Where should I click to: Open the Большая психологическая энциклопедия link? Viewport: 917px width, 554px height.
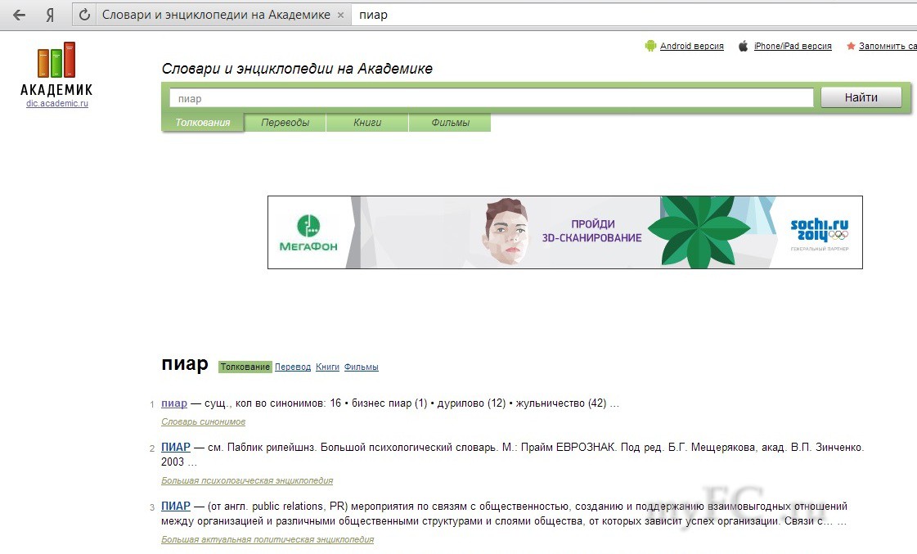point(247,481)
